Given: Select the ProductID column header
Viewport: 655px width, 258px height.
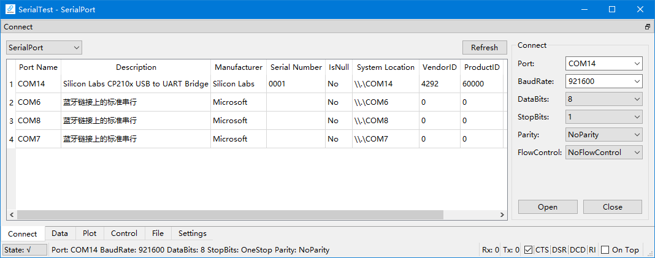Looking at the screenshot, I should pyautogui.click(x=481, y=67).
